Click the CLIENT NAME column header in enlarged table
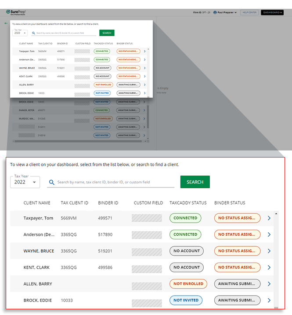The image size is (292, 315). click(37, 203)
